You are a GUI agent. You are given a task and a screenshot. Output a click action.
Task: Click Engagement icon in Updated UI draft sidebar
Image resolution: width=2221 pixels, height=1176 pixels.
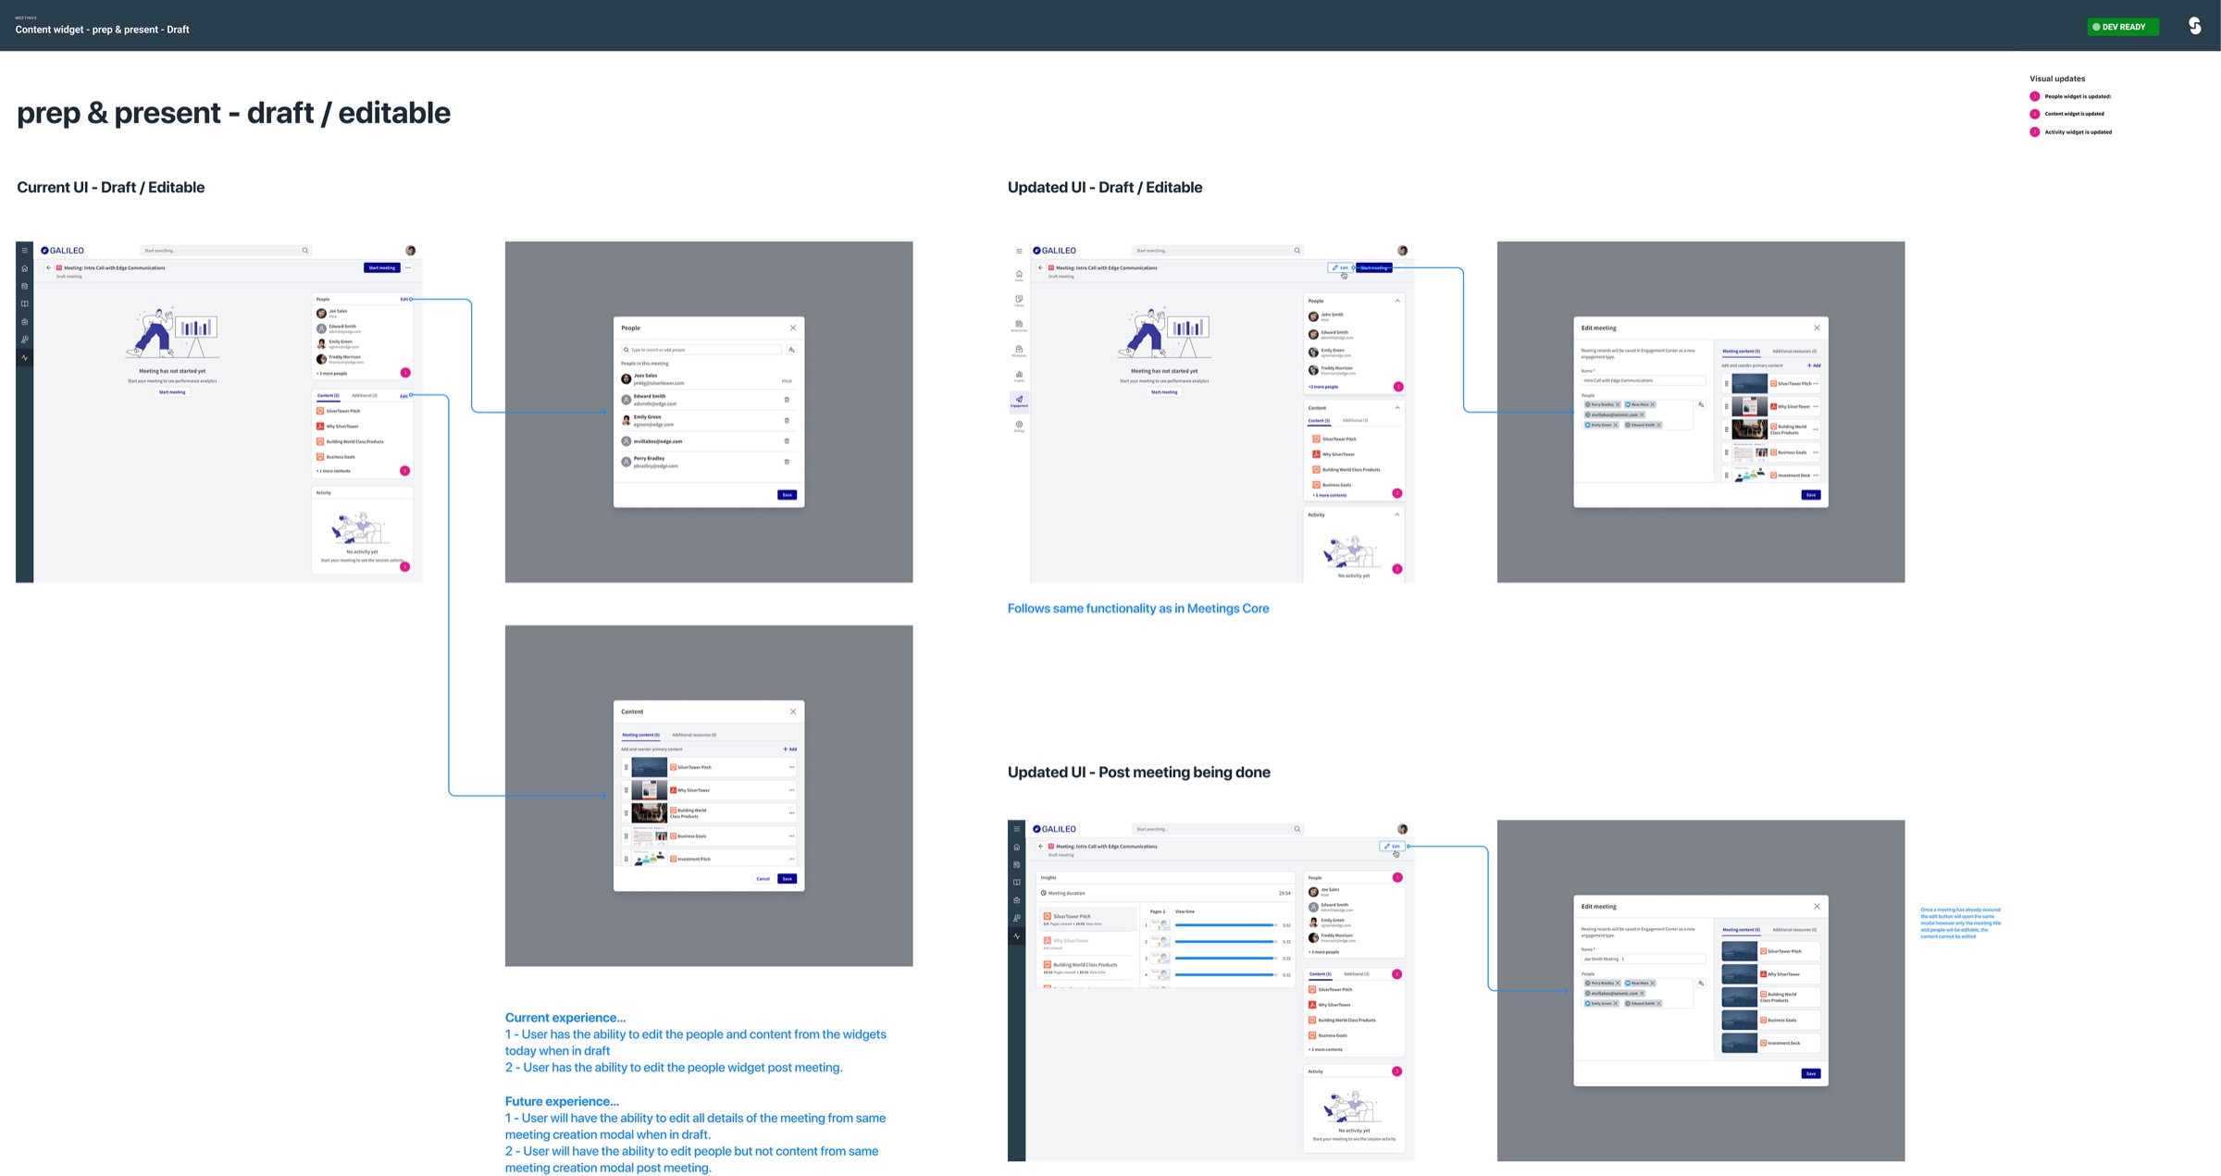pyautogui.click(x=1019, y=401)
